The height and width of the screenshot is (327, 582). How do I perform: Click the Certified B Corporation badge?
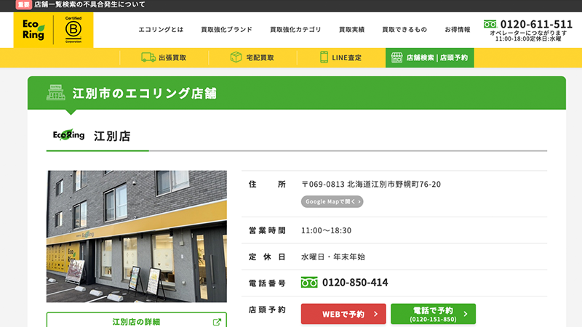pos(73,30)
